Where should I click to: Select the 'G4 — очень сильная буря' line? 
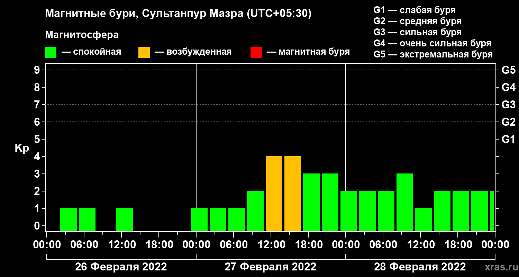pos(432,43)
